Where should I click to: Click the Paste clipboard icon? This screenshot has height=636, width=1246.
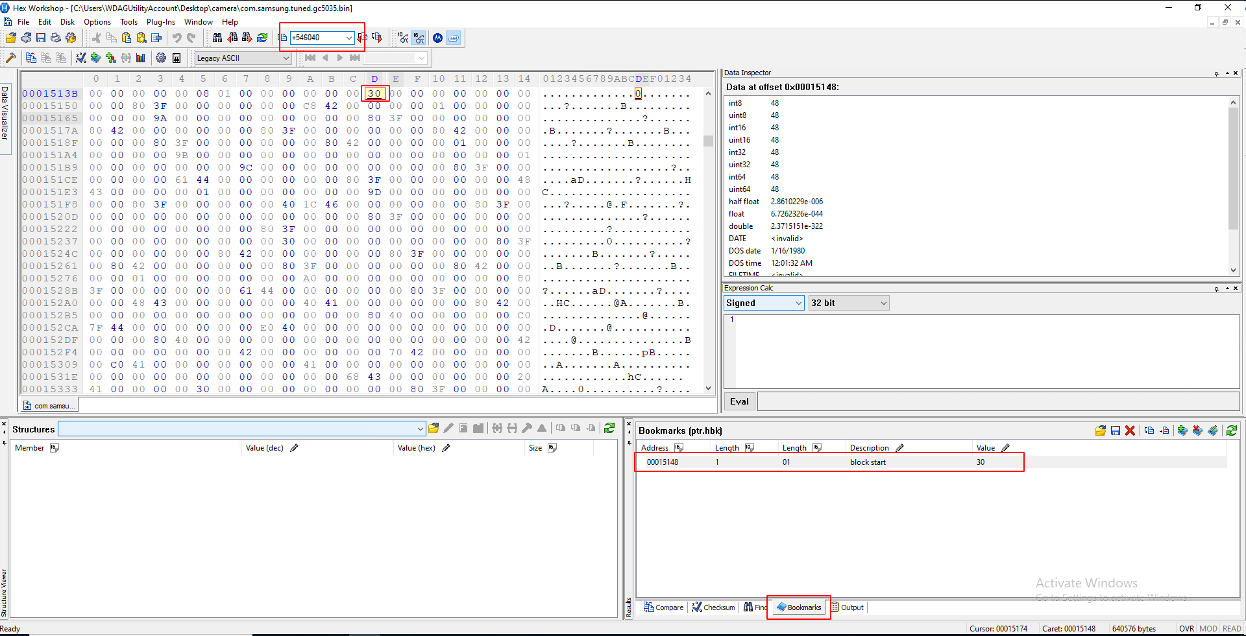click(127, 38)
